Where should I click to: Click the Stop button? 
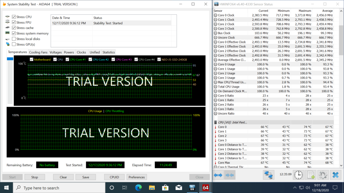[35, 177]
